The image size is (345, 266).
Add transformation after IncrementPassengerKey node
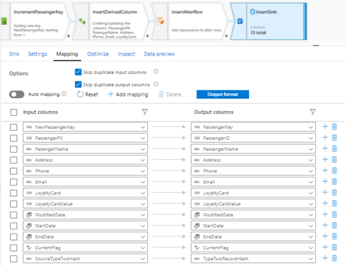[x=69, y=36]
